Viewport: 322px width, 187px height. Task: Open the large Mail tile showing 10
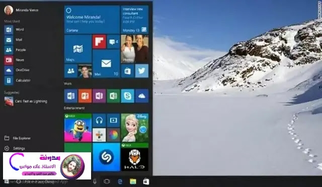(106, 64)
